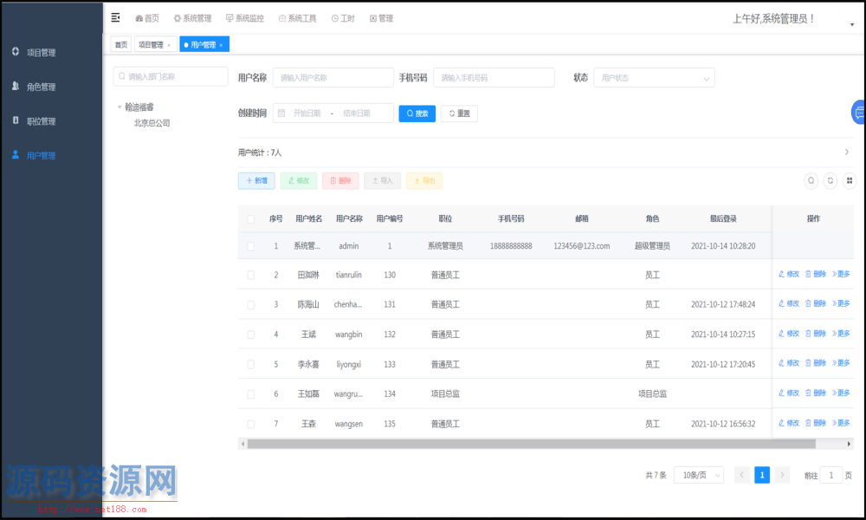Collapse sidebar with the hamburger icon
Image resolution: width=866 pixels, height=520 pixels.
pyautogui.click(x=115, y=17)
